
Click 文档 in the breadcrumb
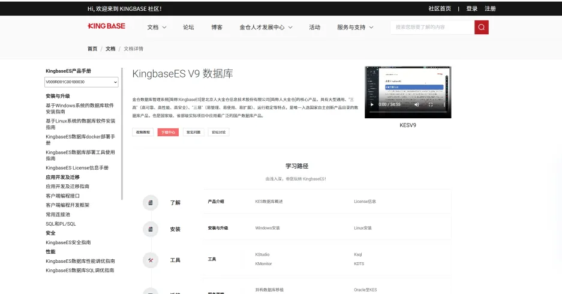(x=110, y=49)
